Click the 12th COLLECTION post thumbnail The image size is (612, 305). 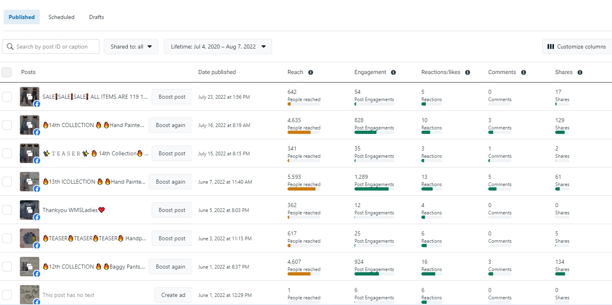29,266
